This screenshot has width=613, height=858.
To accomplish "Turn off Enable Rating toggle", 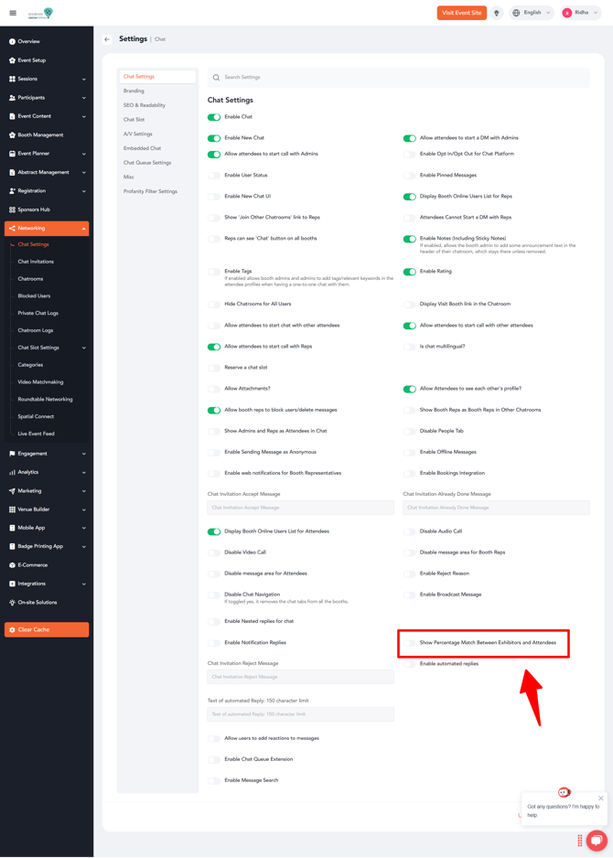I will pos(409,272).
